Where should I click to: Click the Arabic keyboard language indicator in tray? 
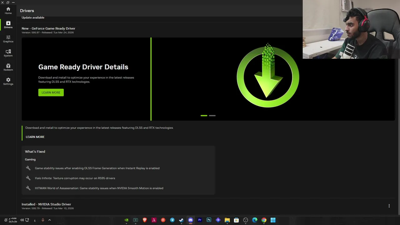coord(35,221)
